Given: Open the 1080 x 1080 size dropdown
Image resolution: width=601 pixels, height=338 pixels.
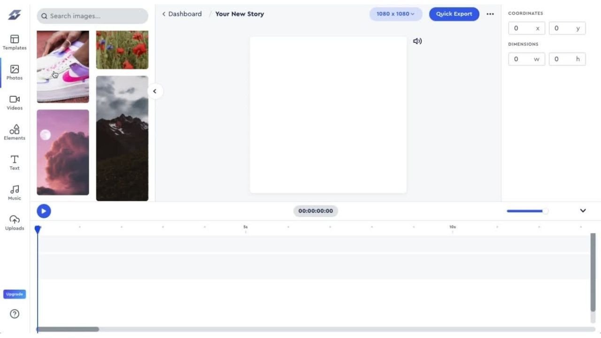Looking at the screenshot, I should click(395, 14).
